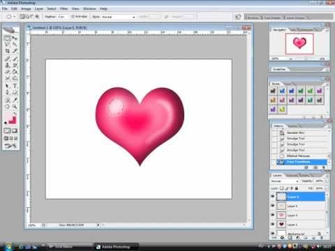The height and width of the screenshot is (251, 335).
Task: Select the Type tool
Action: coord(15,86)
